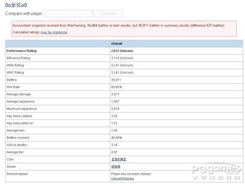The image size is (245, 184).
Task: Select the 2.02 base capture value
Action: 114,116
